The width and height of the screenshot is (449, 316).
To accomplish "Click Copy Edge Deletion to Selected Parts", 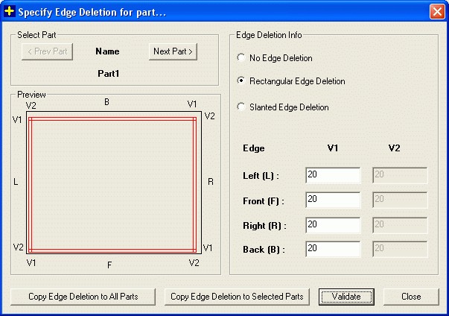I will pyautogui.click(x=237, y=297).
